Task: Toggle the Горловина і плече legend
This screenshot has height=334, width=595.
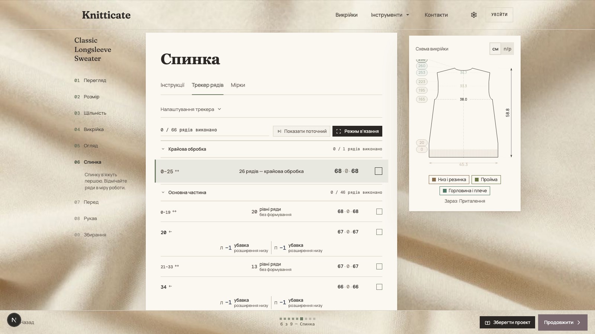Action: tap(465, 191)
